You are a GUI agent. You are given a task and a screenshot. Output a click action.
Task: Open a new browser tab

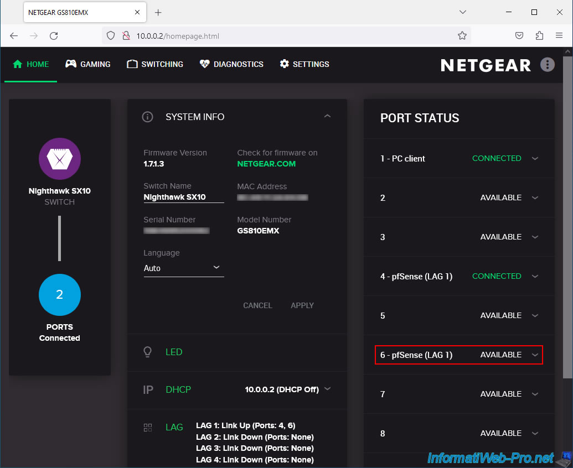point(158,12)
